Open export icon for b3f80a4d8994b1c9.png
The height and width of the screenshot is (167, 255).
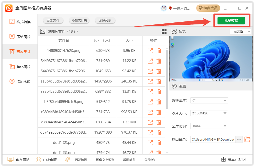(x=150, y=102)
